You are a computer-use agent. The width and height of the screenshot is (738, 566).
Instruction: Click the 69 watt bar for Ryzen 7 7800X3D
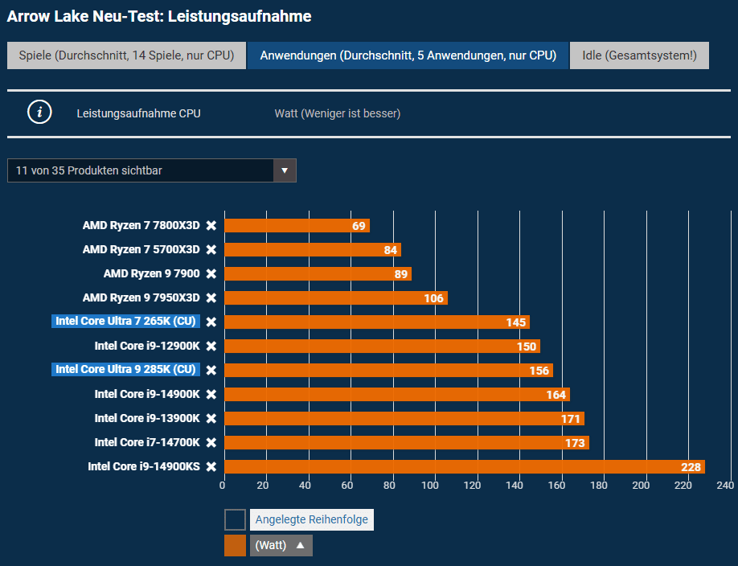click(297, 226)
